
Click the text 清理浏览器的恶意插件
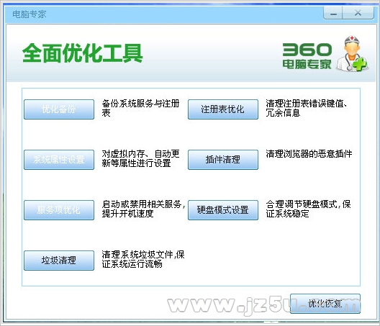click(x=309, y=154)
